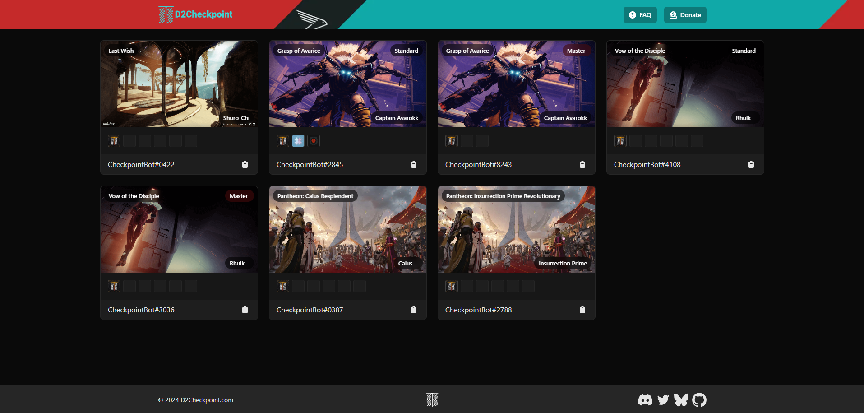Open Vow of the Disciple Master card image
864x413 pixels.
click(179, 229)
